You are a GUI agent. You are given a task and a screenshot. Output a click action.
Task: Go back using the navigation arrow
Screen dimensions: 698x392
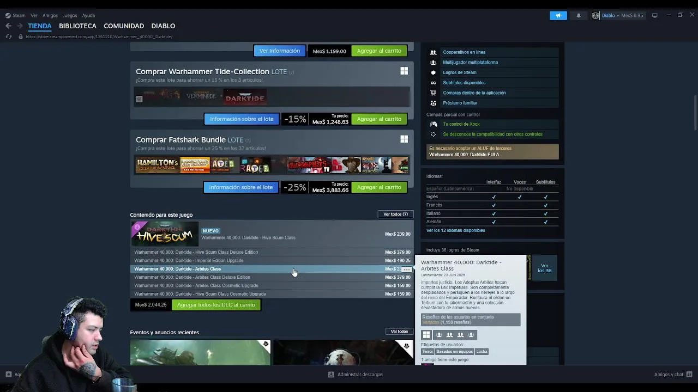(x=8, y=26)
